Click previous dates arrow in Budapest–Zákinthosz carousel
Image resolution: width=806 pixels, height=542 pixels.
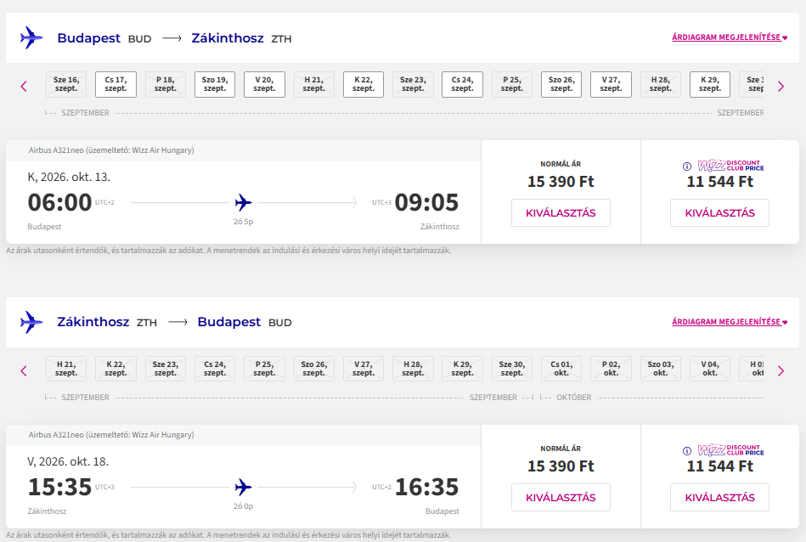24,86
